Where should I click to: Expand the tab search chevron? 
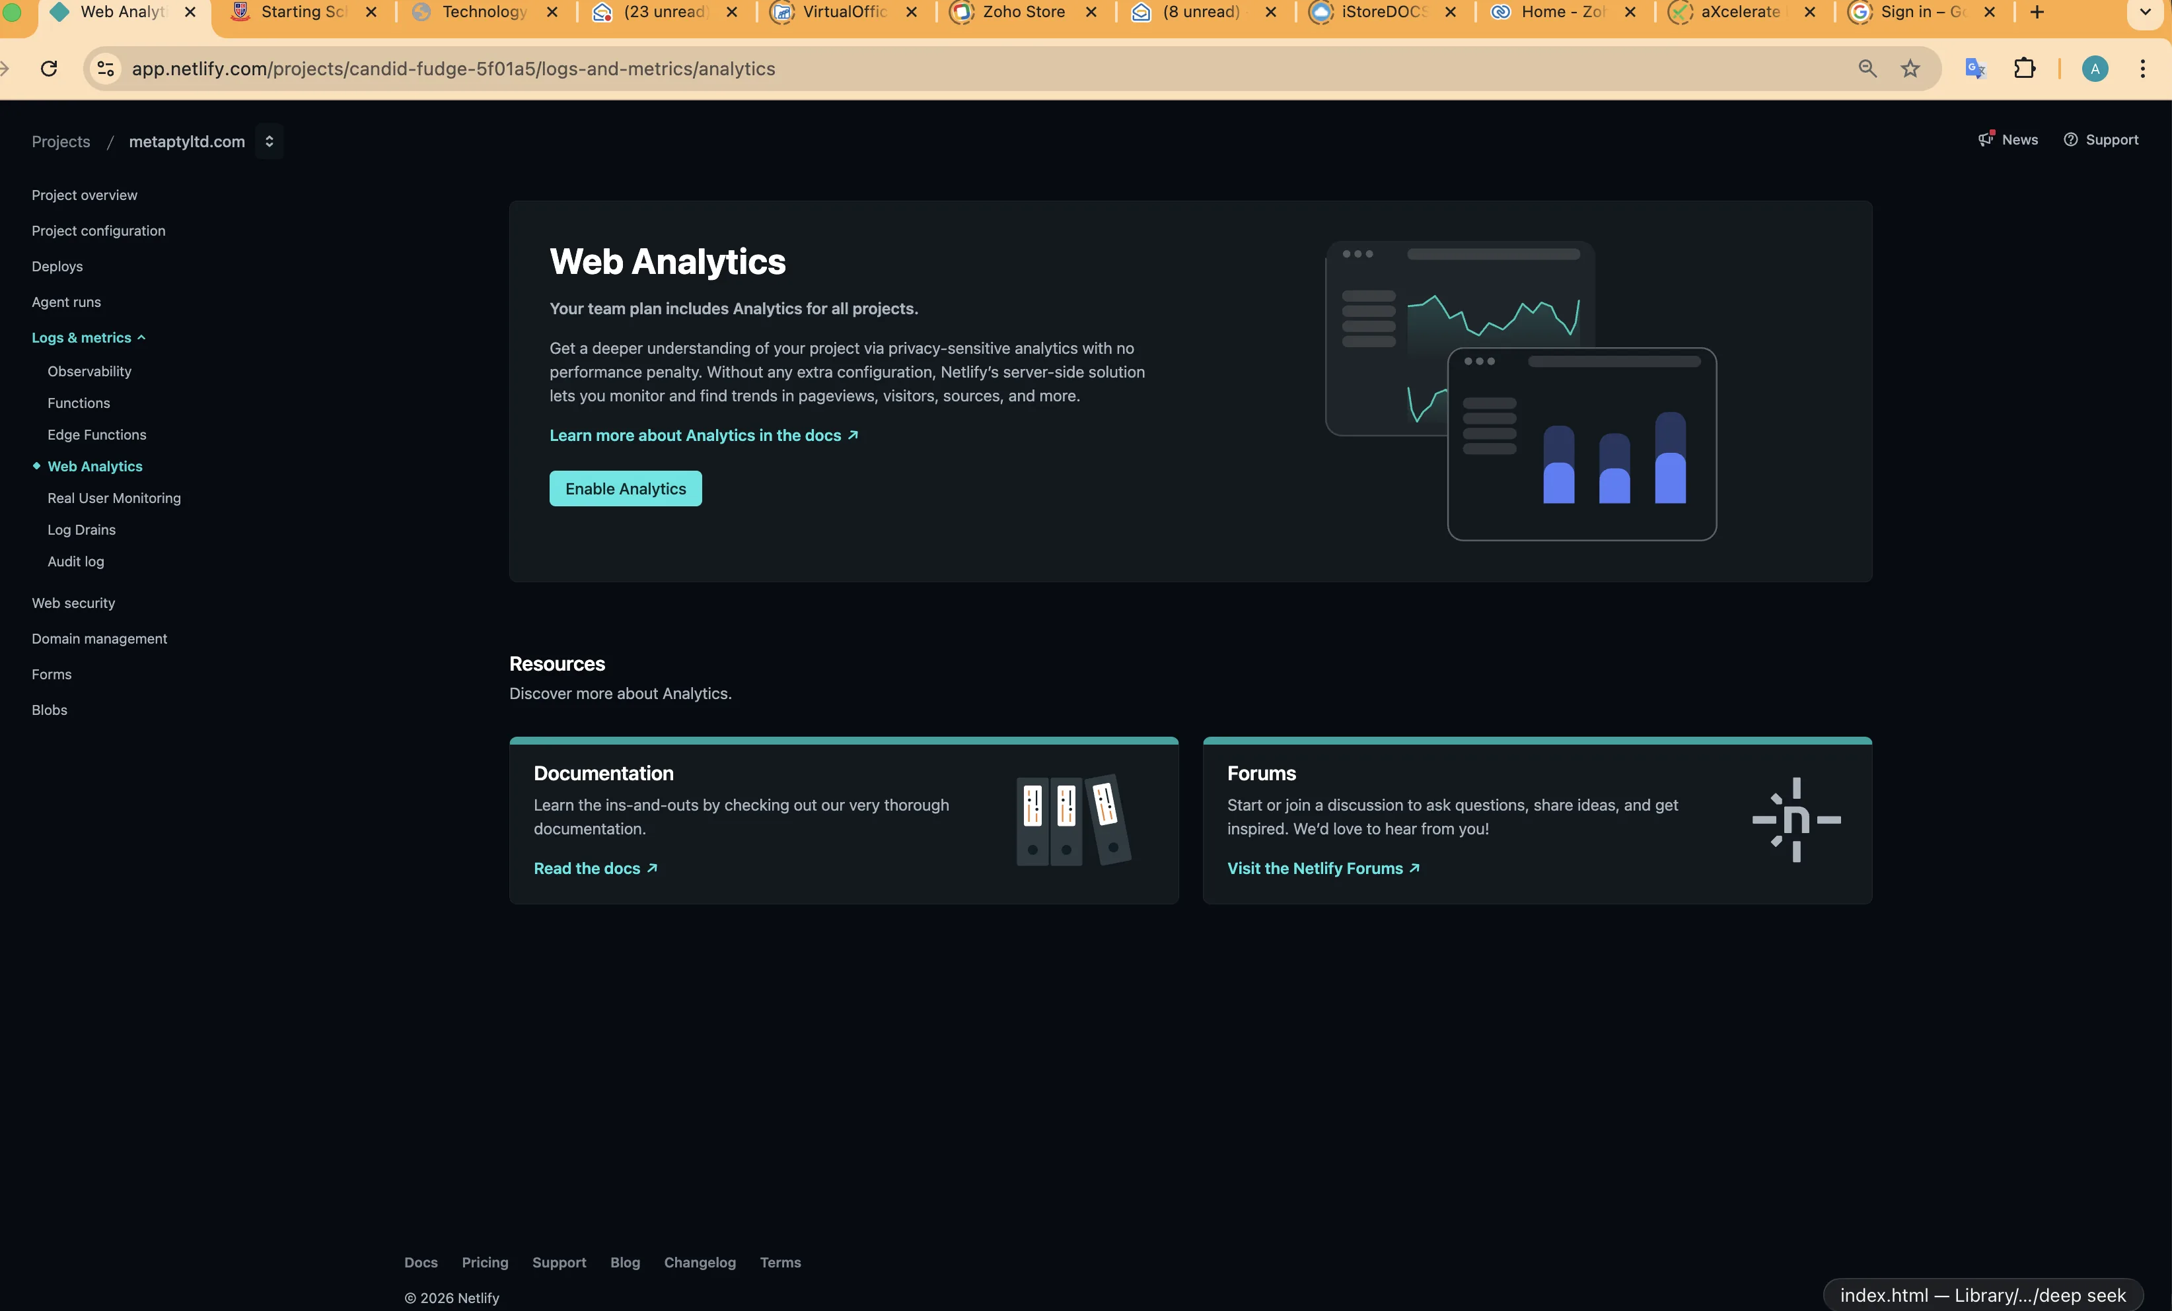pos(2145,13)
